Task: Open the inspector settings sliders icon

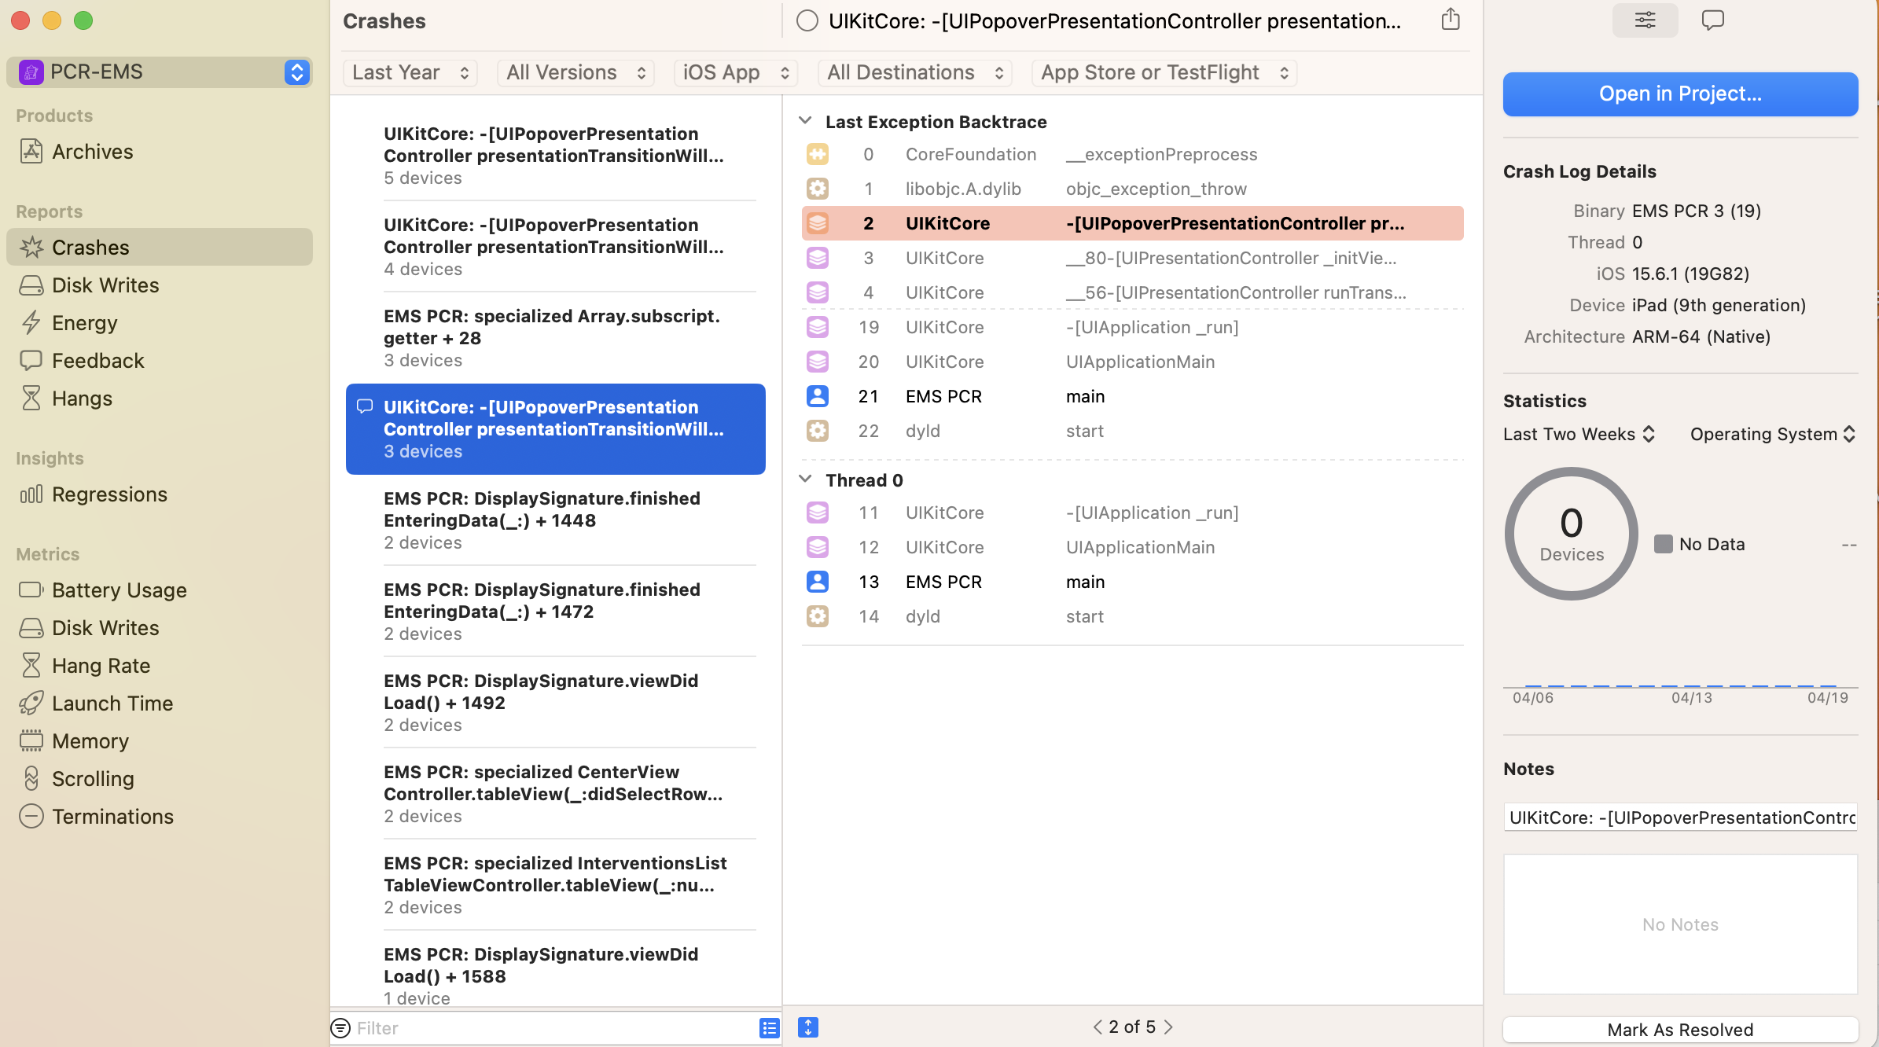Action: click(x=1645, y=20)
